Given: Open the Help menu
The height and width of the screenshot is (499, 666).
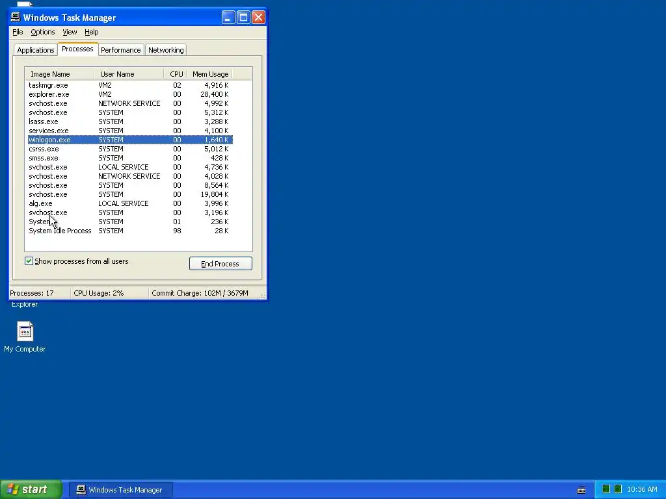Looking at the screenshot, I should coord(91,32).
